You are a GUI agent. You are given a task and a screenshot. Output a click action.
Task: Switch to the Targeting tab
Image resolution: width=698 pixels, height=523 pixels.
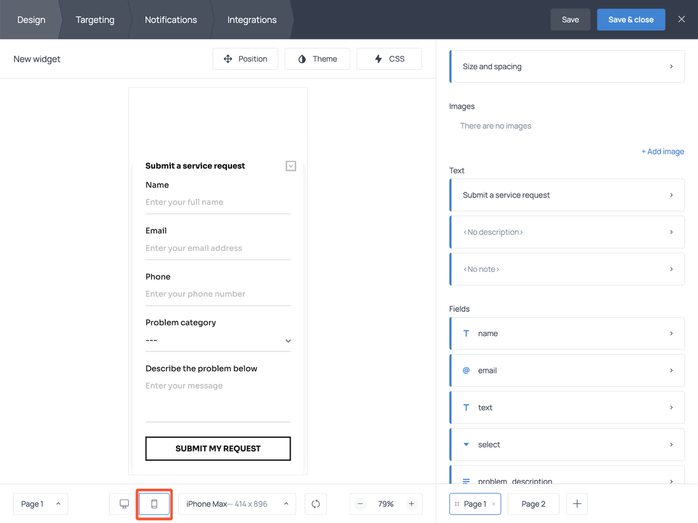(x=95, y=19)
